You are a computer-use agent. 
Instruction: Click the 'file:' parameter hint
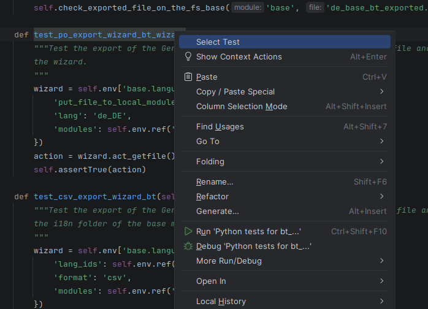pos(315,7)
